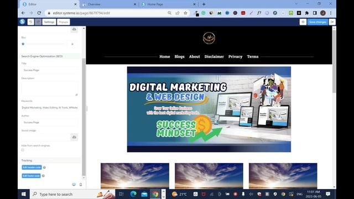Screen dimensions: 354x199
Task: Switch to the Overview browser tab
Action: pos(110,4)
